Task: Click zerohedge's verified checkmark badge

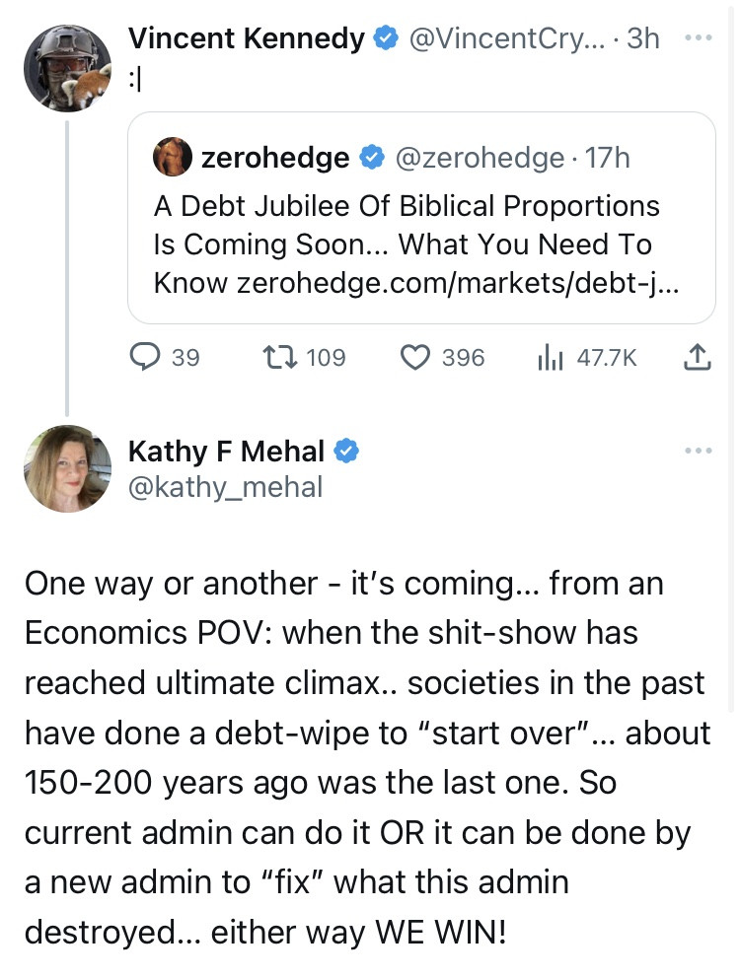Action: pos(370,158)
